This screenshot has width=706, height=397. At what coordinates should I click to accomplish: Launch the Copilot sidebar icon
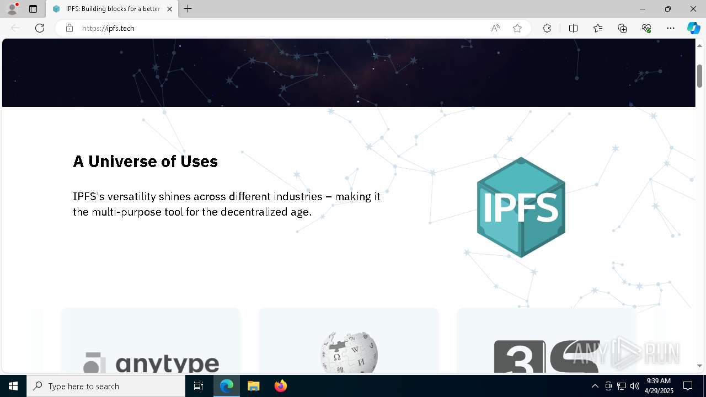coord(693,28)
